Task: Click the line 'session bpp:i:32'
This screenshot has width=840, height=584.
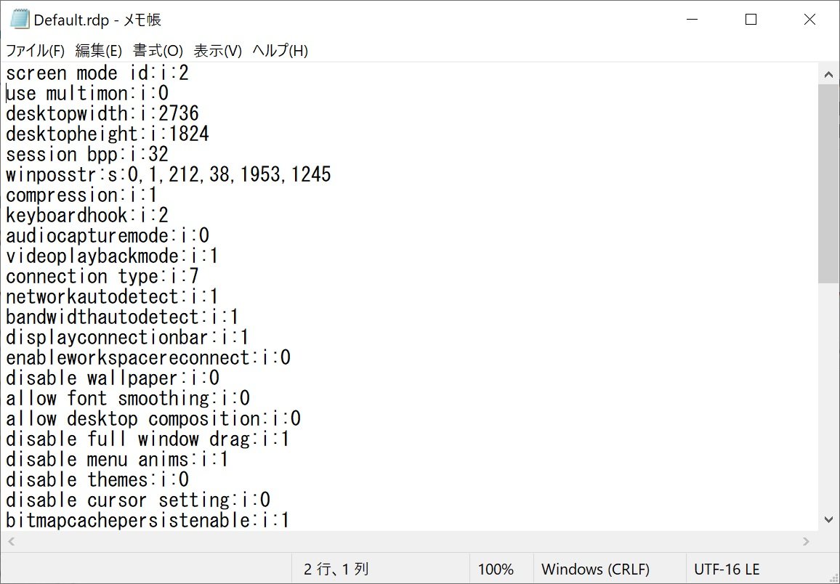Action: (87, 154)
